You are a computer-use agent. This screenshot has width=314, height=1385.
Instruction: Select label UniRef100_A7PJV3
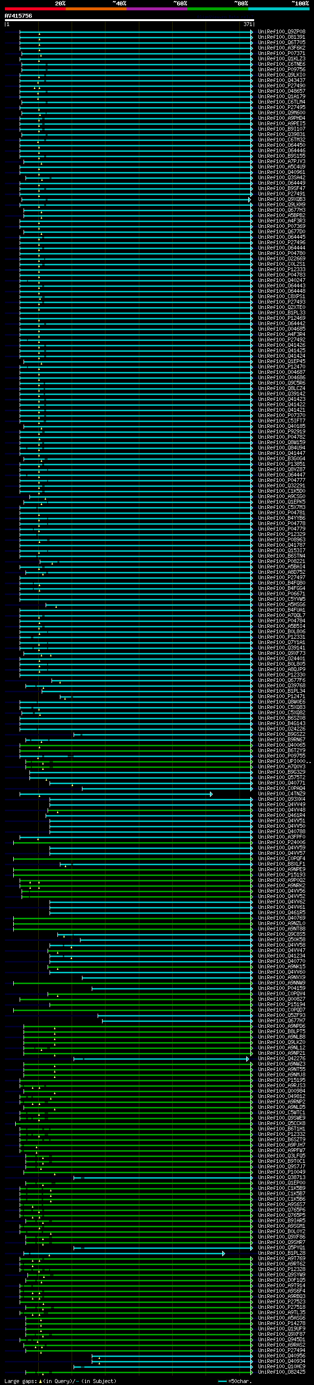pyautogui.click(x=282, y=161)
